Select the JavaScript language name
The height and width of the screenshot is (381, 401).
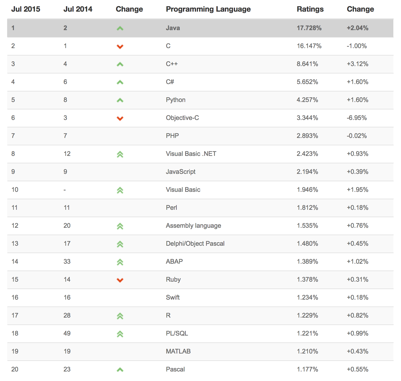181,172
